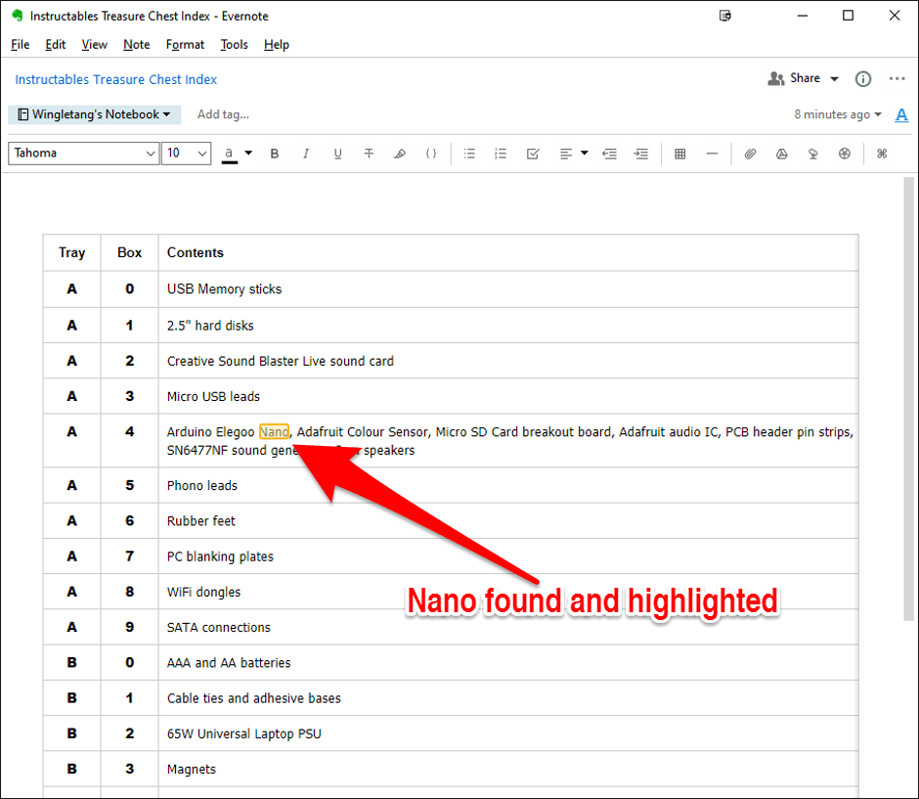Click the vertical scrollbar of the note
Image resolution: width=919 pixels, height=799 pixels.
(908, 399)
